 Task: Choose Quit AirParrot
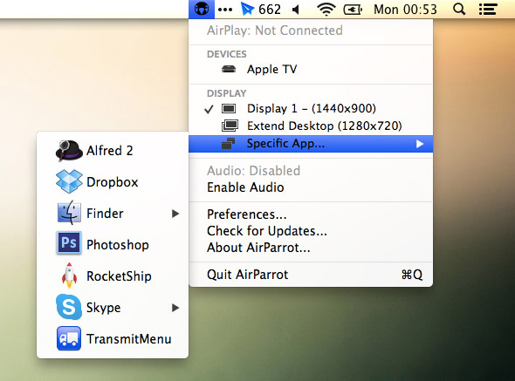click(311, 275)
